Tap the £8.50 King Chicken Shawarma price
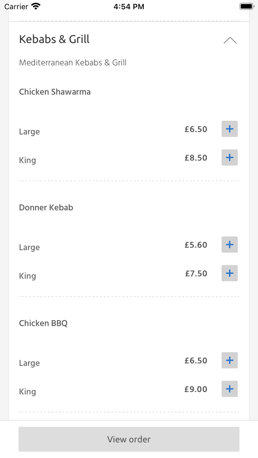This screenshot has width=258, height=458. tap(196, 158)
